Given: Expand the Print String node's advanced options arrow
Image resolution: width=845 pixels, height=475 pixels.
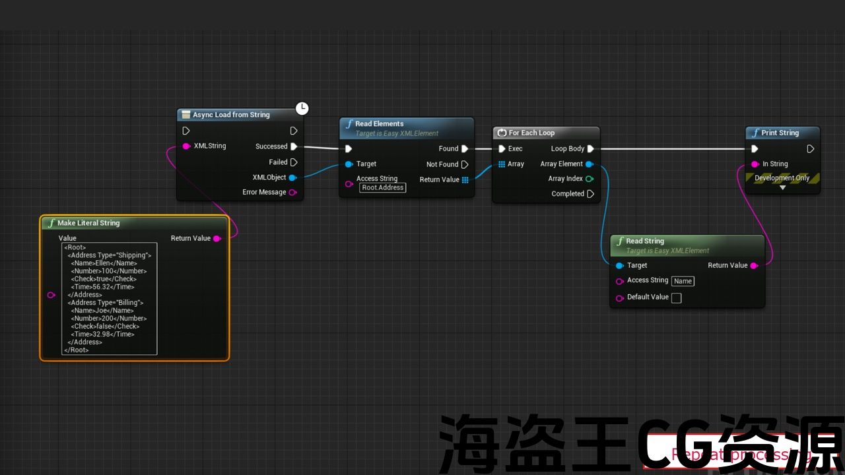Looking at the screenshot, I should 782,188.
